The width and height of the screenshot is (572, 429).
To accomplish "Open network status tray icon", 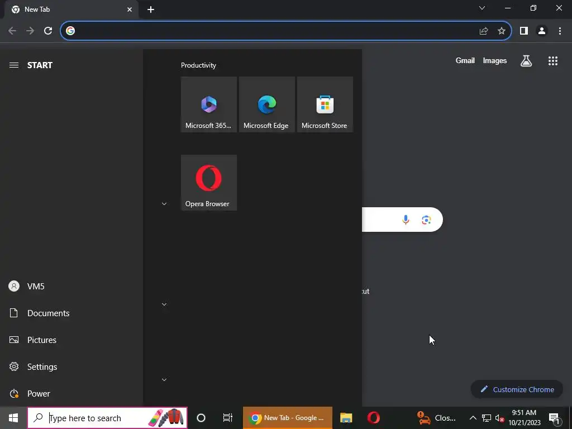I will [487, 418].
